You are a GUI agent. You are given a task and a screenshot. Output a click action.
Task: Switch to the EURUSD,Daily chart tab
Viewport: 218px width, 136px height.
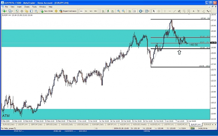click(9, 125)
